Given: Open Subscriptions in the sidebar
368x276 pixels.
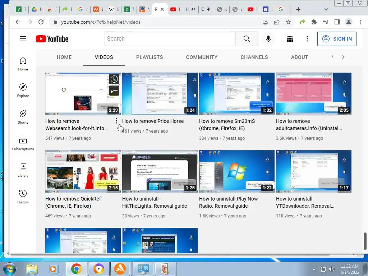Looking at the screenshot, I should click(x=23, y=144).
